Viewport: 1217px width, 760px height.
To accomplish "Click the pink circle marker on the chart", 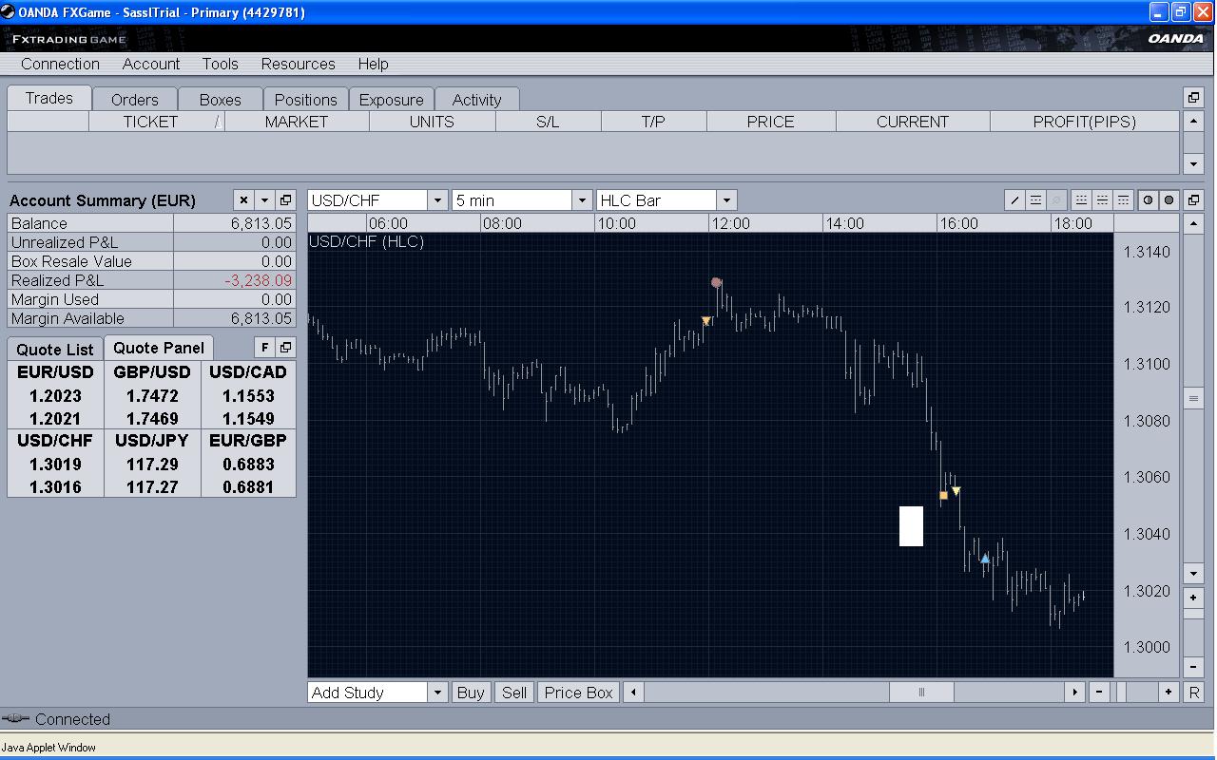I will [x=716, y=282].
